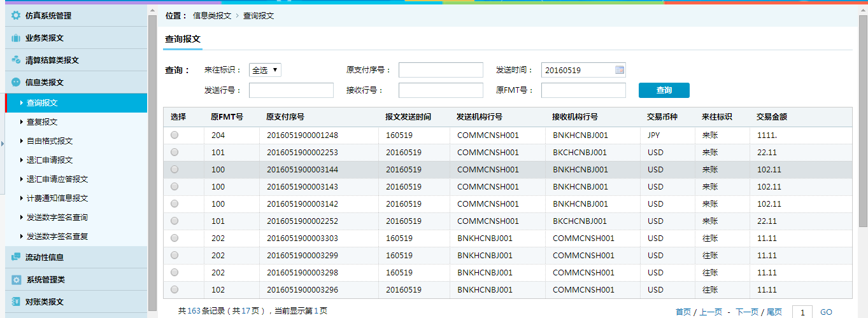Open the 来往标识 dropdown showing 全选
The image size is (868, 318).
pos(265,70)
